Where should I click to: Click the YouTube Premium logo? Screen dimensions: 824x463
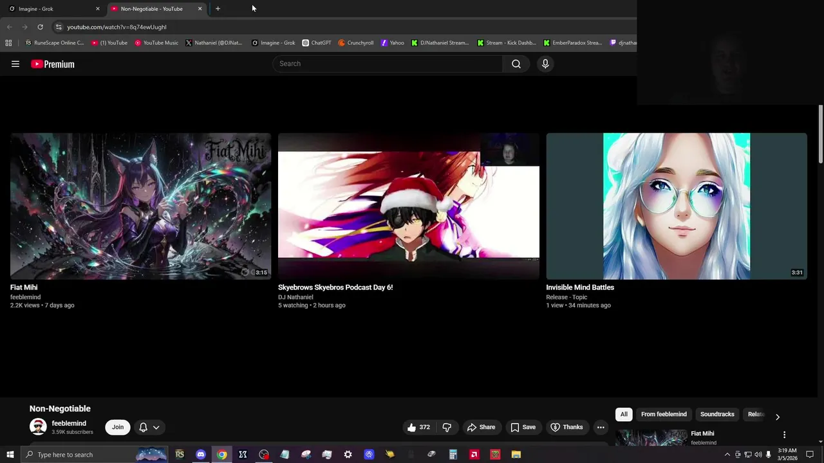(53, 64)
